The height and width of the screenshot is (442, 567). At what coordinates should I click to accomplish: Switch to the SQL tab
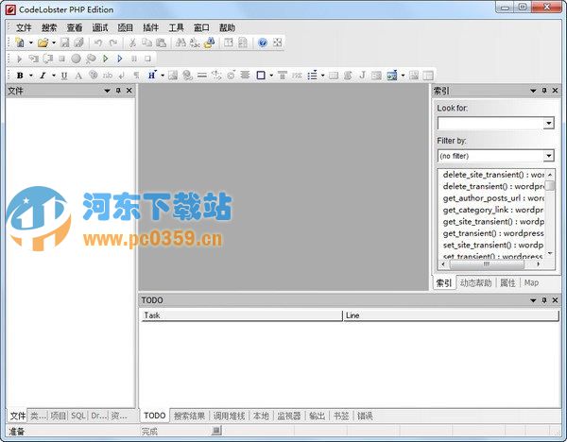pos(78,416)
